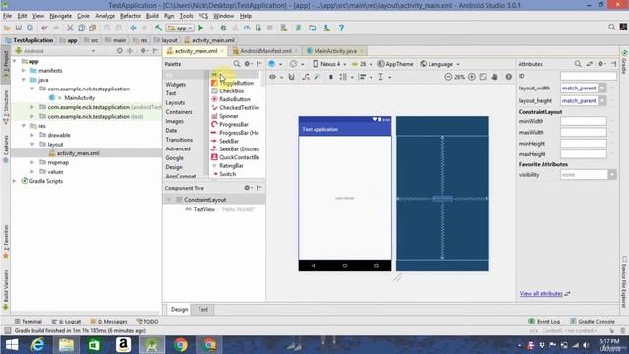Open the app run configuration dropdown
Image resolution: width=629 pixels, height=354 pixels.
coord(180,28)
